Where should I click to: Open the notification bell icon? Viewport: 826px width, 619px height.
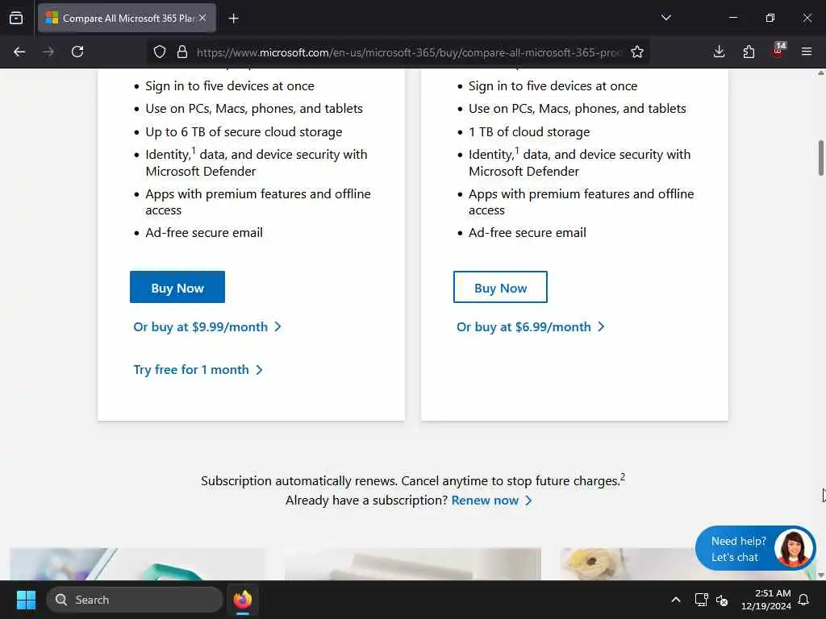pyautogui.click(x=804, y=600)
